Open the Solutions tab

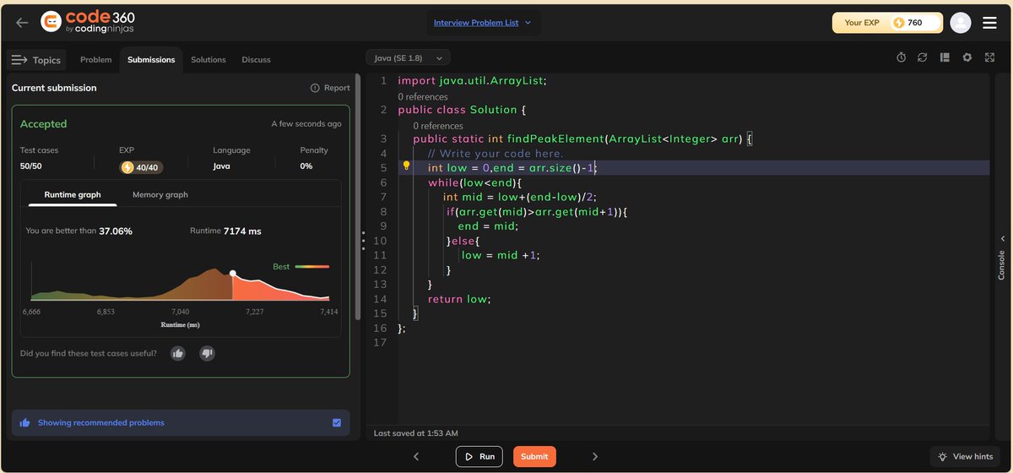pos(209,60)
